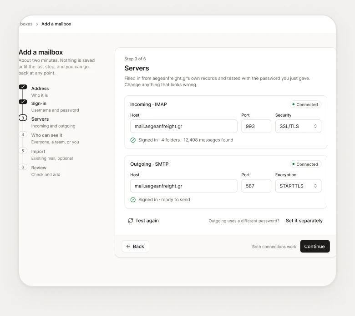Select the Import step
This screenshot has height=316, width=355.
(x=38, y=152)
